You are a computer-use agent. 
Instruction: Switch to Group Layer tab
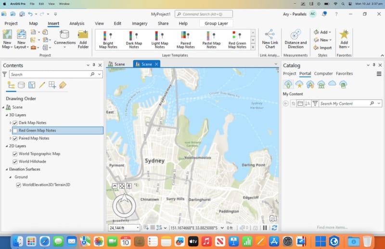pos(216,23)
